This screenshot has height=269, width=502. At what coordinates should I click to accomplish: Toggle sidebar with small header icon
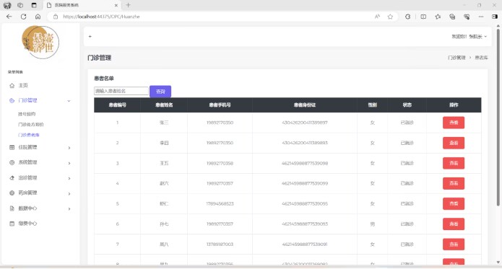coord(90,37)
